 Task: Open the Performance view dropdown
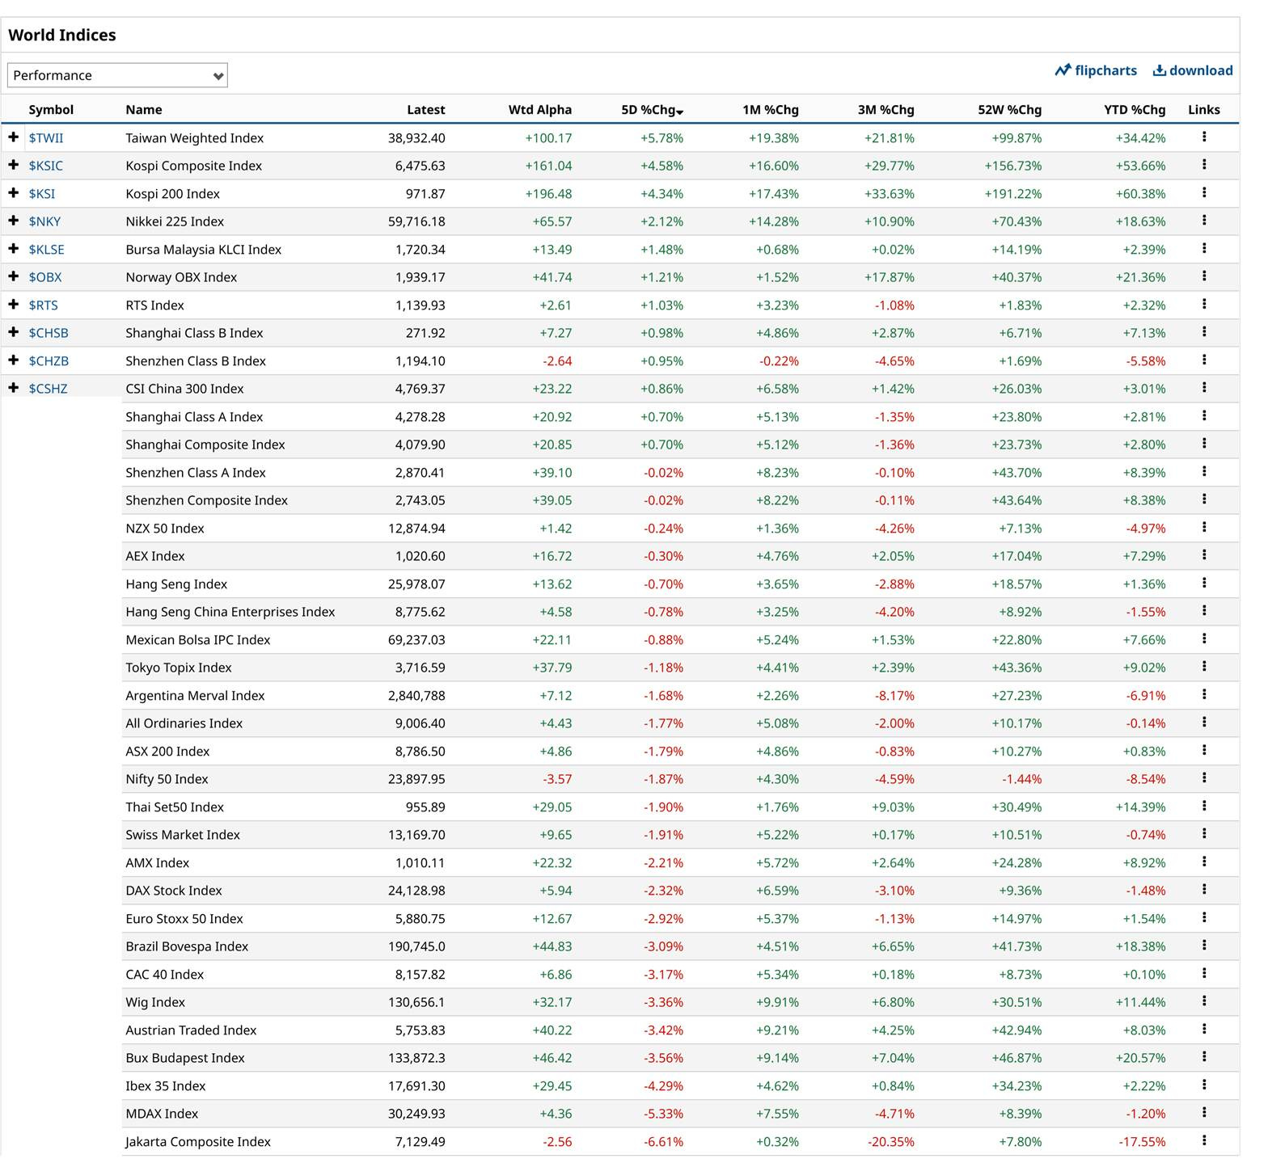point(117,75)
